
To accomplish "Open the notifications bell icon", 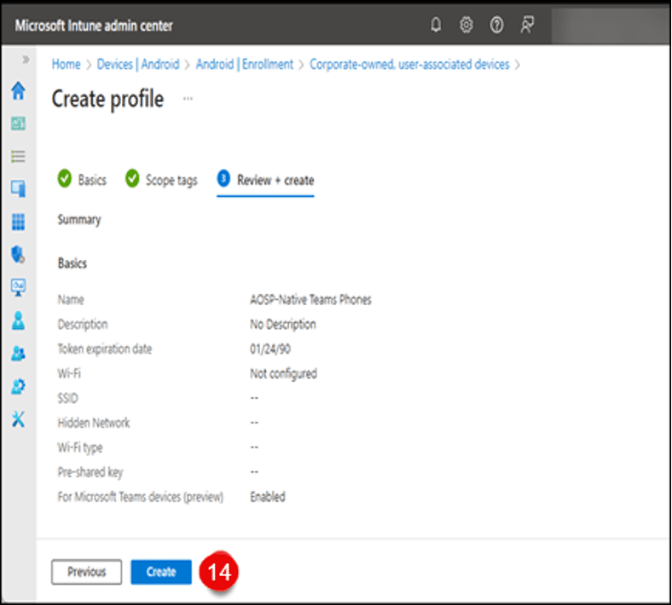I will click(436, 26).
